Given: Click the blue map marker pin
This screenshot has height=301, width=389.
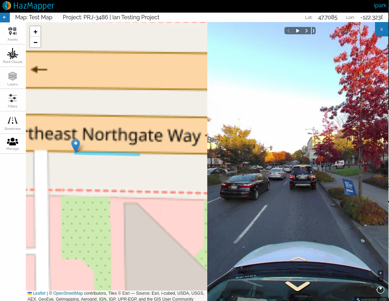Looking at the screenshot, I should click(x=75, y=145).
